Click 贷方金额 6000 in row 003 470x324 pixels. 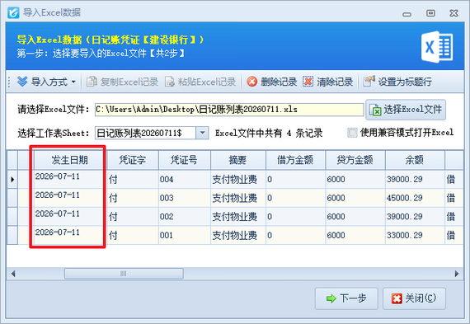(355, 198)
